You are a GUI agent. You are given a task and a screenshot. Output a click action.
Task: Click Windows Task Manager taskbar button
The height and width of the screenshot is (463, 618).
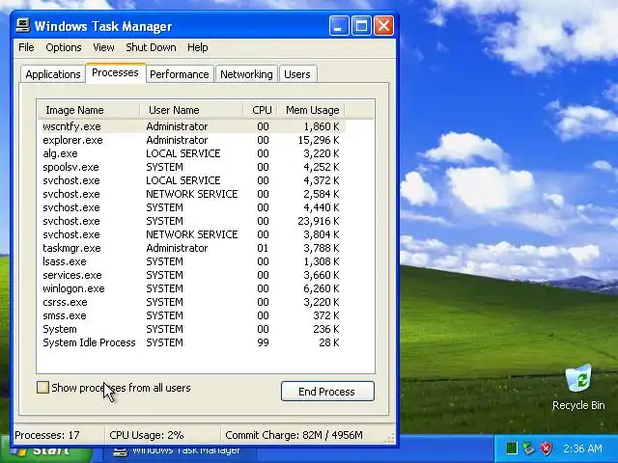[x=180, y=451]
